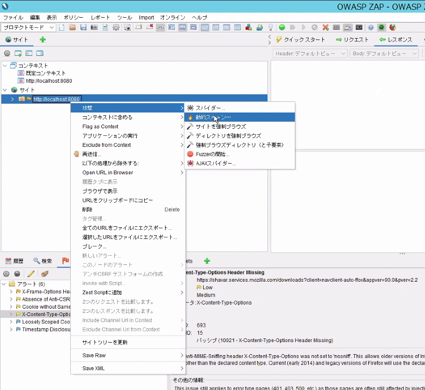Click the grey drop request icon
Screen dimensions: 425x390
[x=314, y=27]
